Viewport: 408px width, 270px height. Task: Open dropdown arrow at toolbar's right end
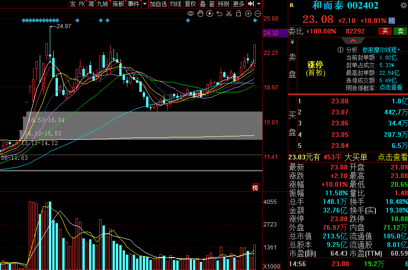[x=259, y=4]
